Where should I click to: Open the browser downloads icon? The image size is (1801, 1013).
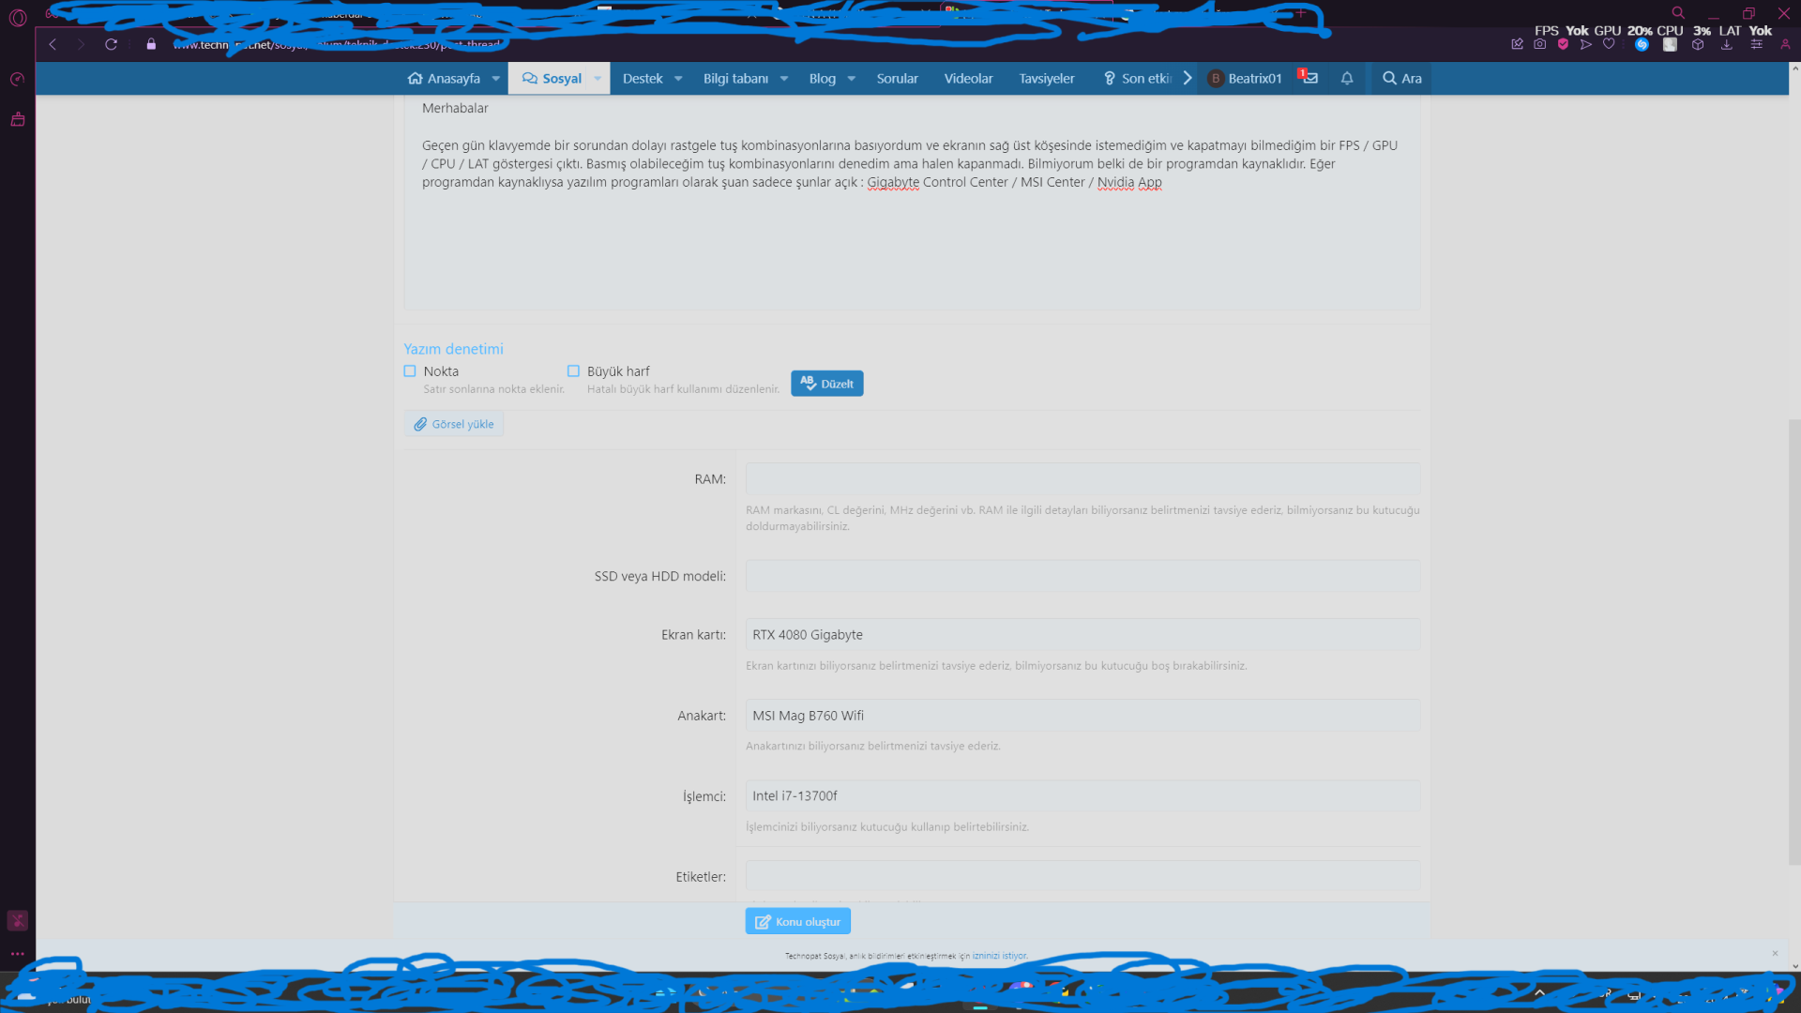click(1726, 44)
